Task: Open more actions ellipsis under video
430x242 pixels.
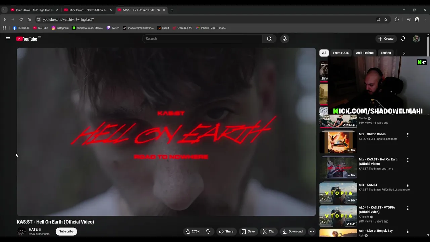Action: pyautogui.click(x=312, y=231)
